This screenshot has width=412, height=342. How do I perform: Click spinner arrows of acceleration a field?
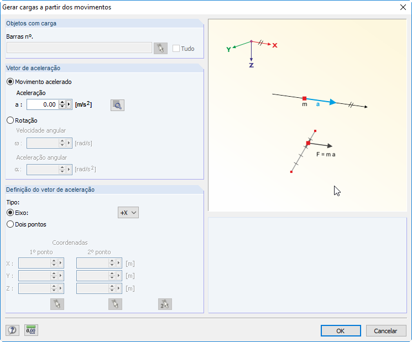point(62,104)
